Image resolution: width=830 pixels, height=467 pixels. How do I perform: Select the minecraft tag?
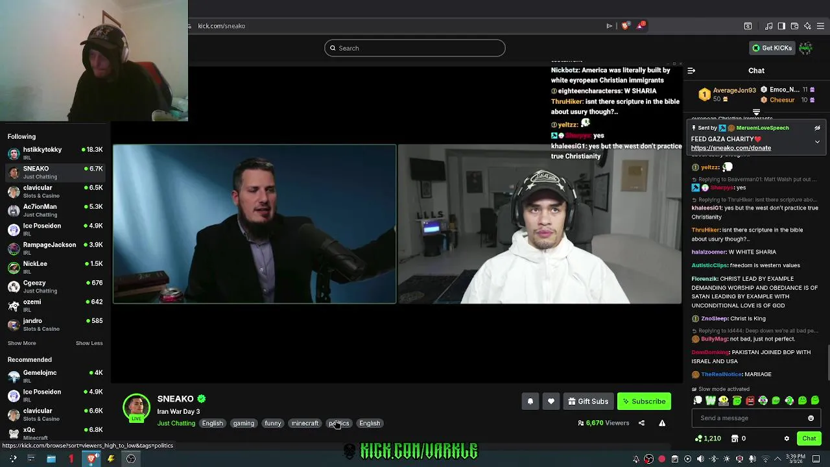(305, 424)
